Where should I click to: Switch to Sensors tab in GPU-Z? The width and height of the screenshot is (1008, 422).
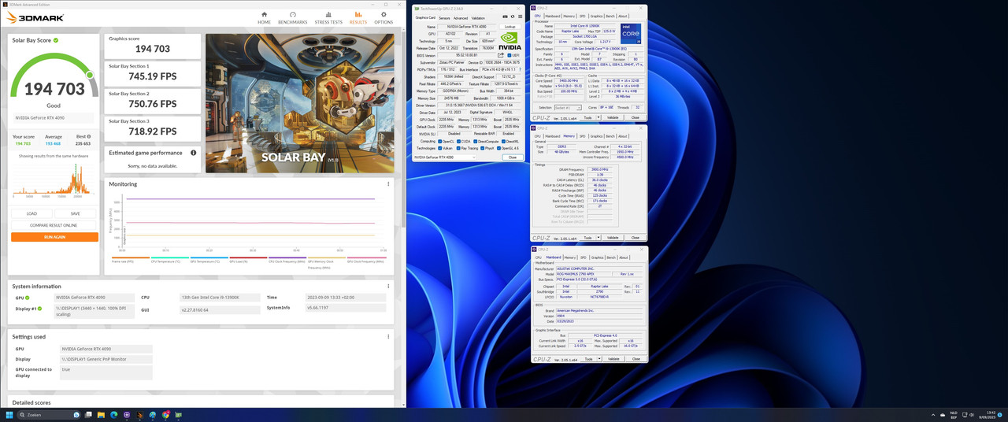click(444, 18)
